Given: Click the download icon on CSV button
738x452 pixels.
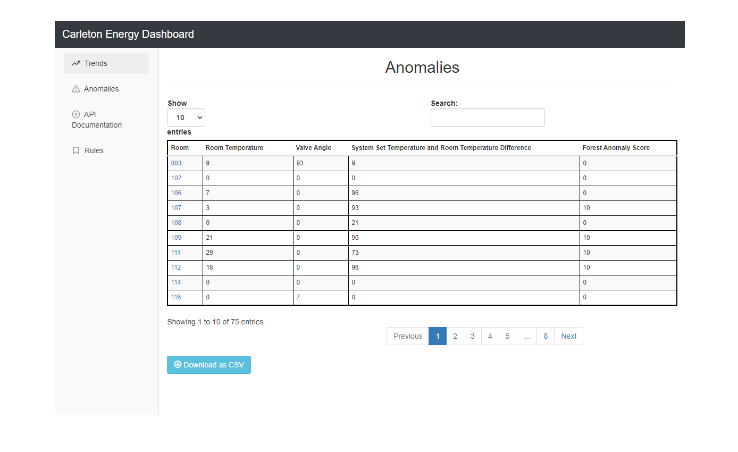Looking at the screenshot, I should (x=178, y=365).
